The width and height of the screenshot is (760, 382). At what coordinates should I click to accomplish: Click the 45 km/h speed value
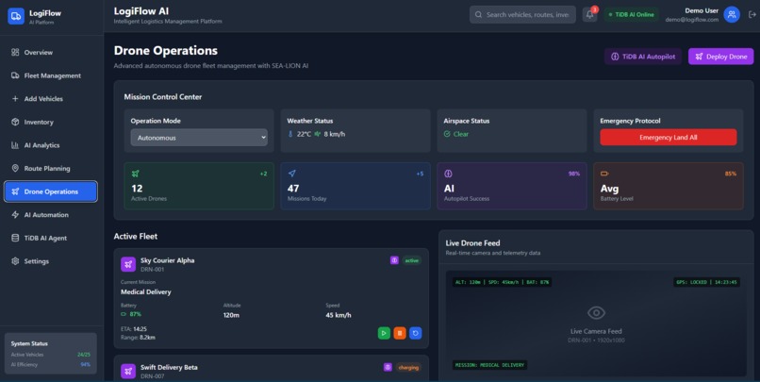pos(339,315)
